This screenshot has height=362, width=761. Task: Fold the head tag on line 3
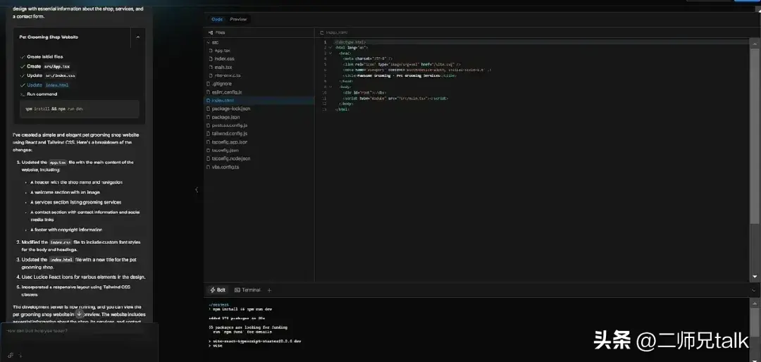[x=330, y=53]
